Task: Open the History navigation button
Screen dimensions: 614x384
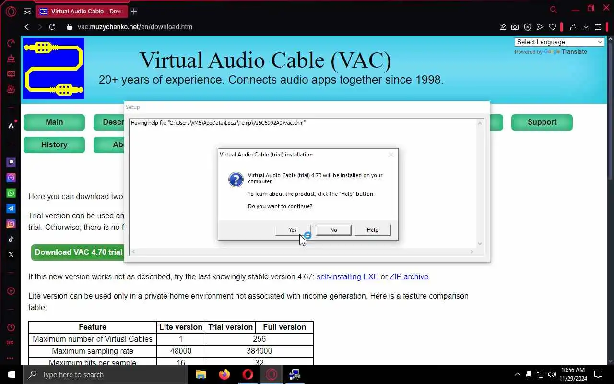Action: point(54,145)
